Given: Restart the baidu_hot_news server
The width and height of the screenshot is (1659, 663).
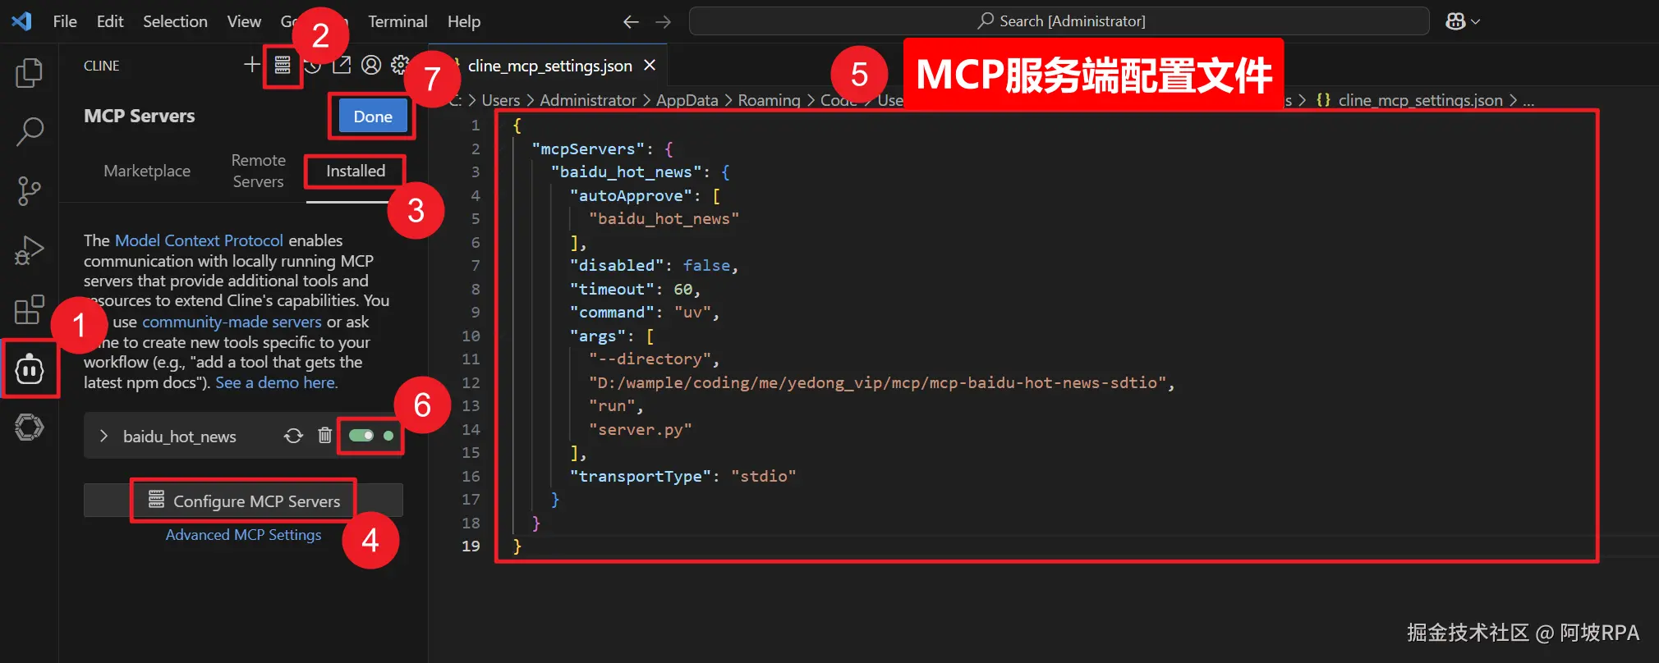Looking at the screenshot, I should click(293, 436).
